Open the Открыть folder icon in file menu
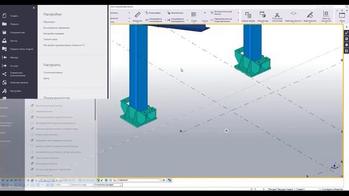This screenshot has height=196, width=349. [4, 24]
